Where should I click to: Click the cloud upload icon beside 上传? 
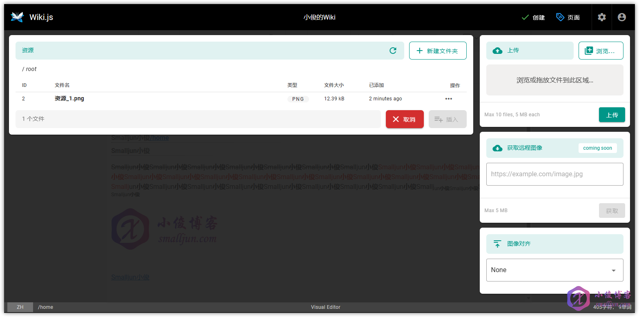[497, 51]
